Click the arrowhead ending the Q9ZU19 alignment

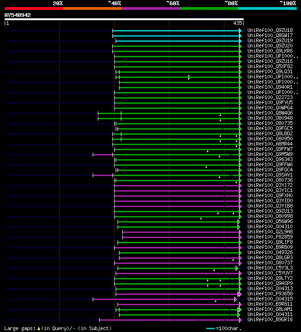point(240,41)
